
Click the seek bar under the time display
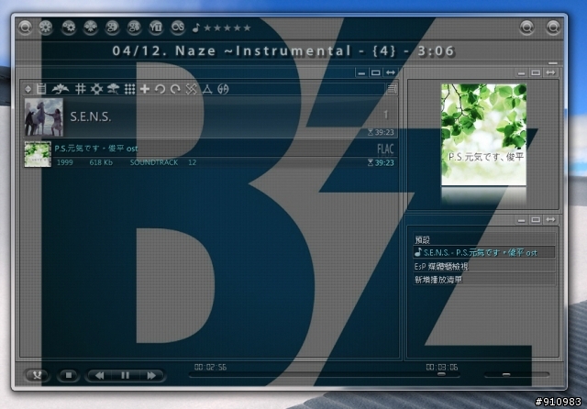pyautogui.click(x=324, y=374)
